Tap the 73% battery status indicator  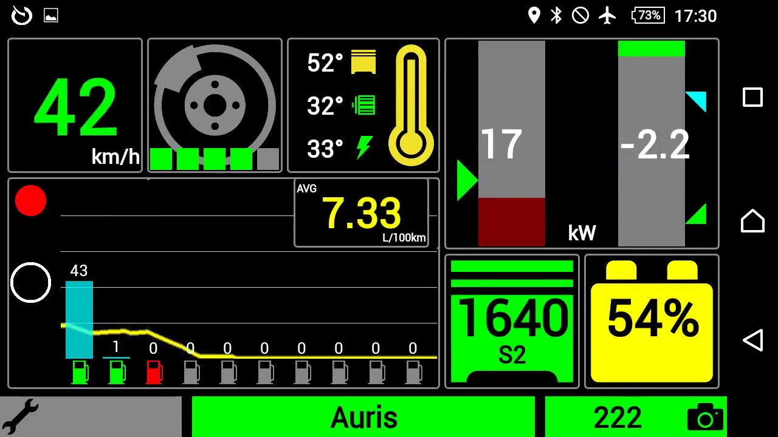[649, 15]
